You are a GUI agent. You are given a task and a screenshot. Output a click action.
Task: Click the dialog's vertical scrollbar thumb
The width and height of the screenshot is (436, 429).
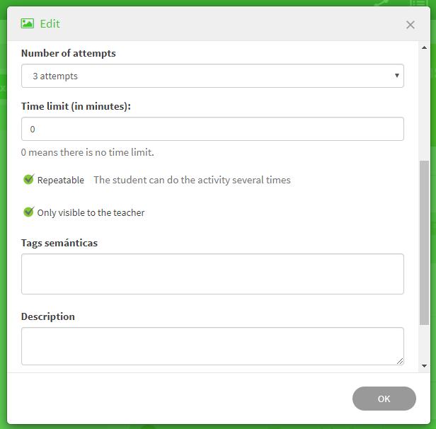(424, 241)
